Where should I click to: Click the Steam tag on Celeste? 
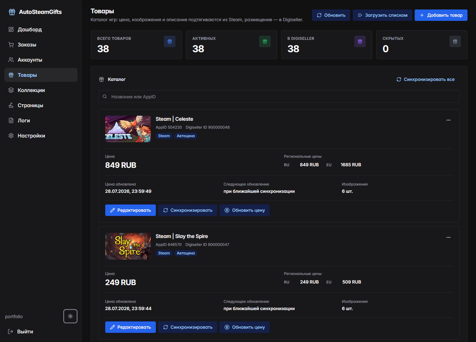pyautogui.click(x=164, y=136)
